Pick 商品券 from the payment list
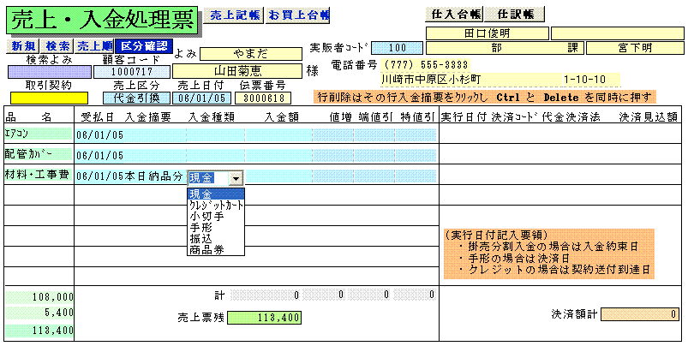 (215, 250)
